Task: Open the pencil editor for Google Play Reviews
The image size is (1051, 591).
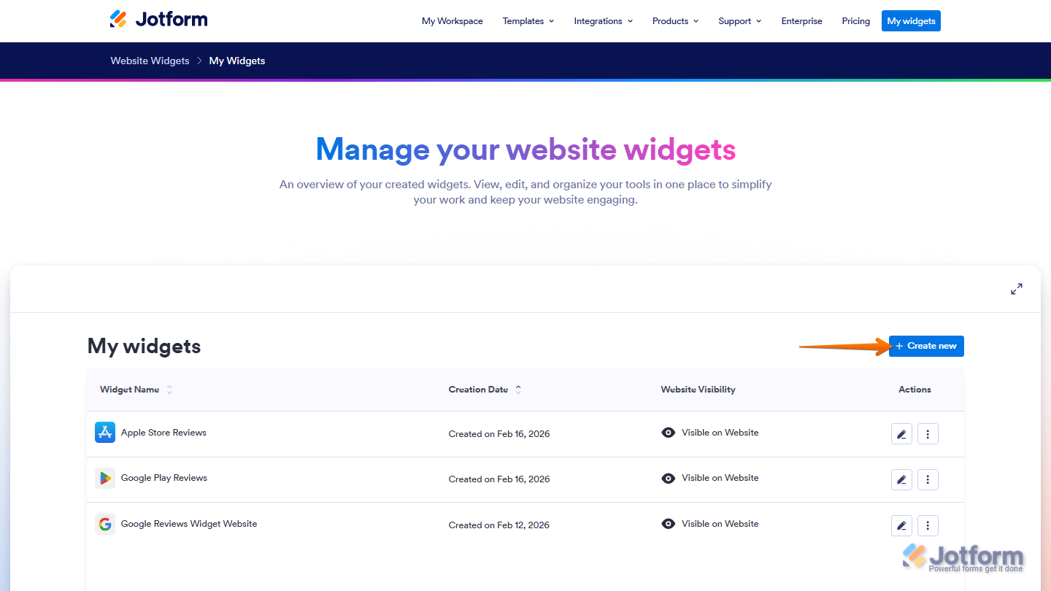Action: pos(901,479)
